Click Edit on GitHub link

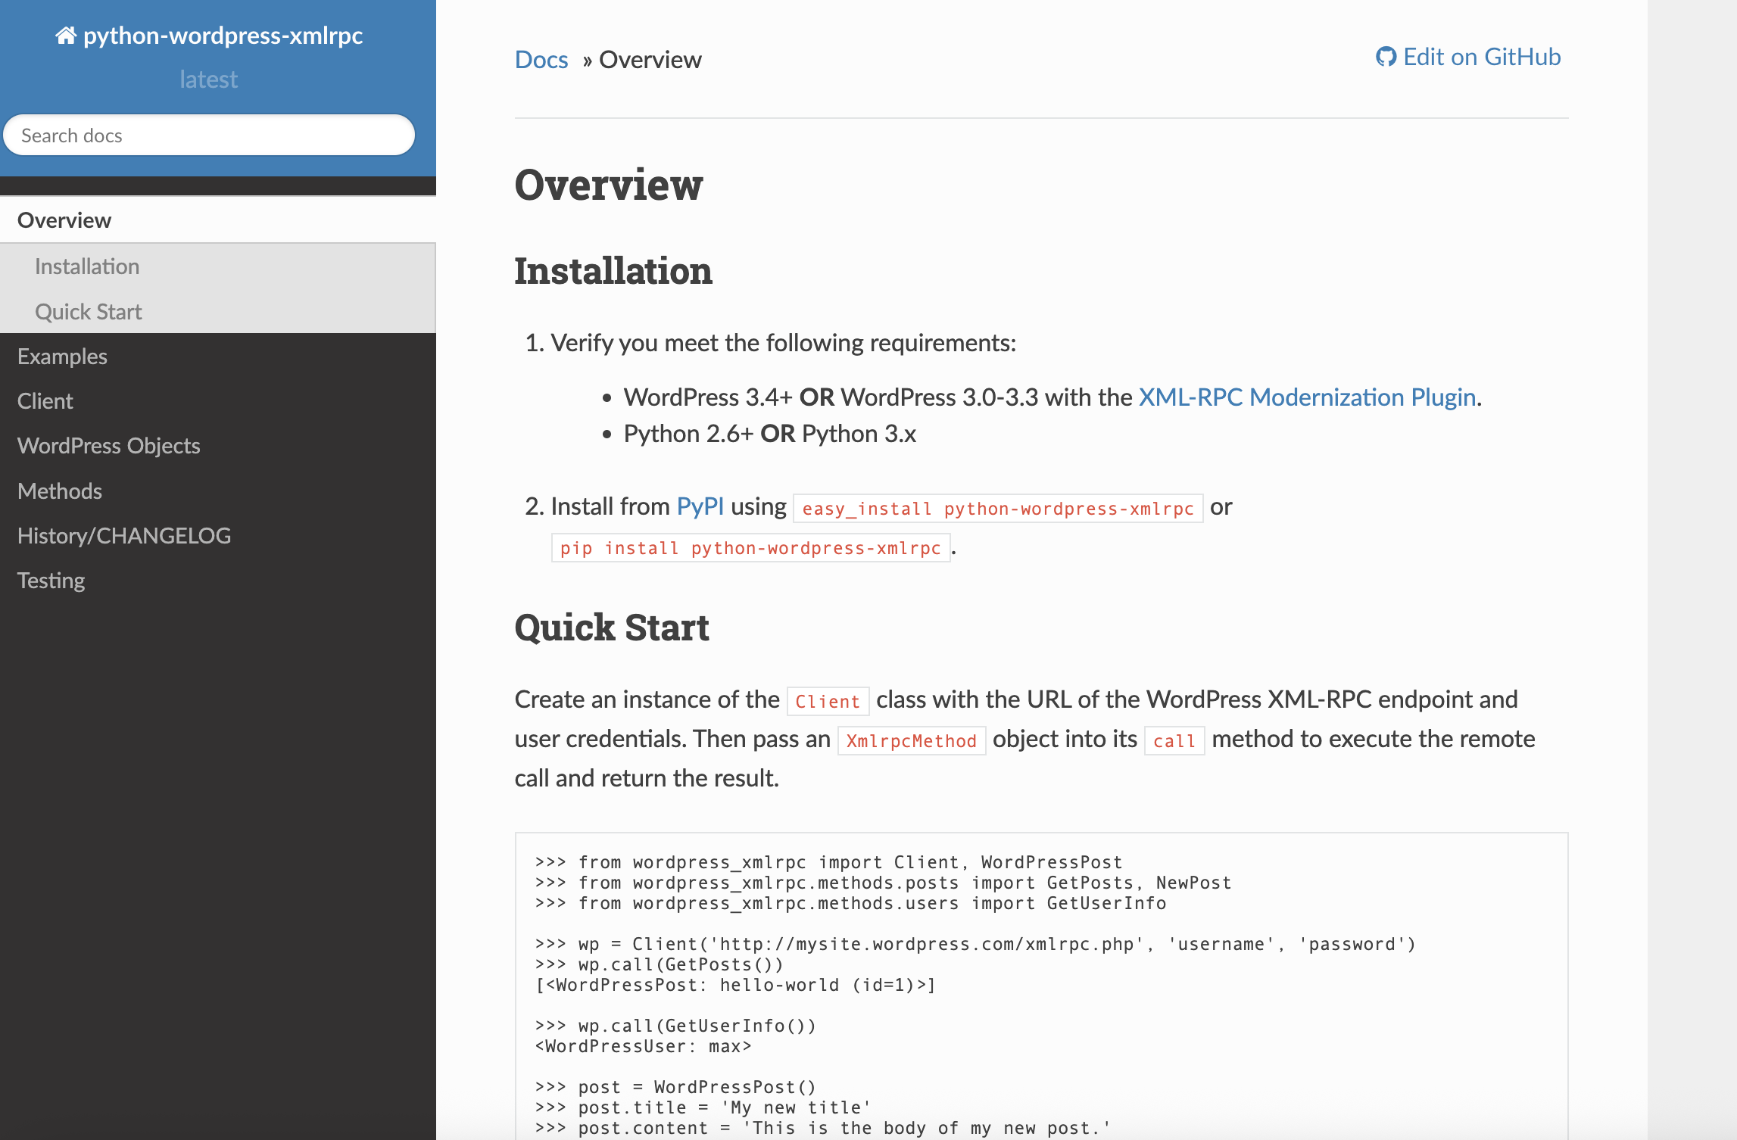click(x=1468, y=57)
